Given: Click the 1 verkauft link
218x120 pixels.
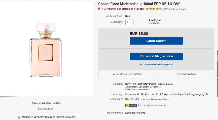Looking at the screenshot, I should click(154, 23).
